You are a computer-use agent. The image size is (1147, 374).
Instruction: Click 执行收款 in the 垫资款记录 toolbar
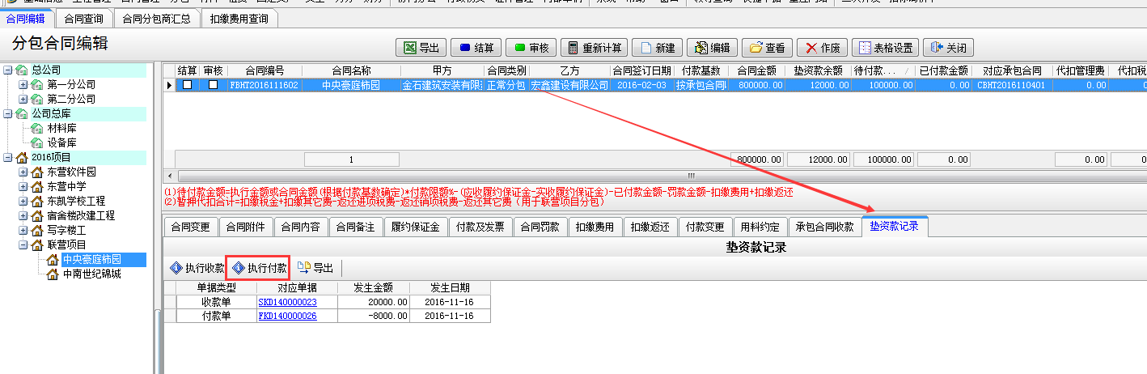[197, 268]
